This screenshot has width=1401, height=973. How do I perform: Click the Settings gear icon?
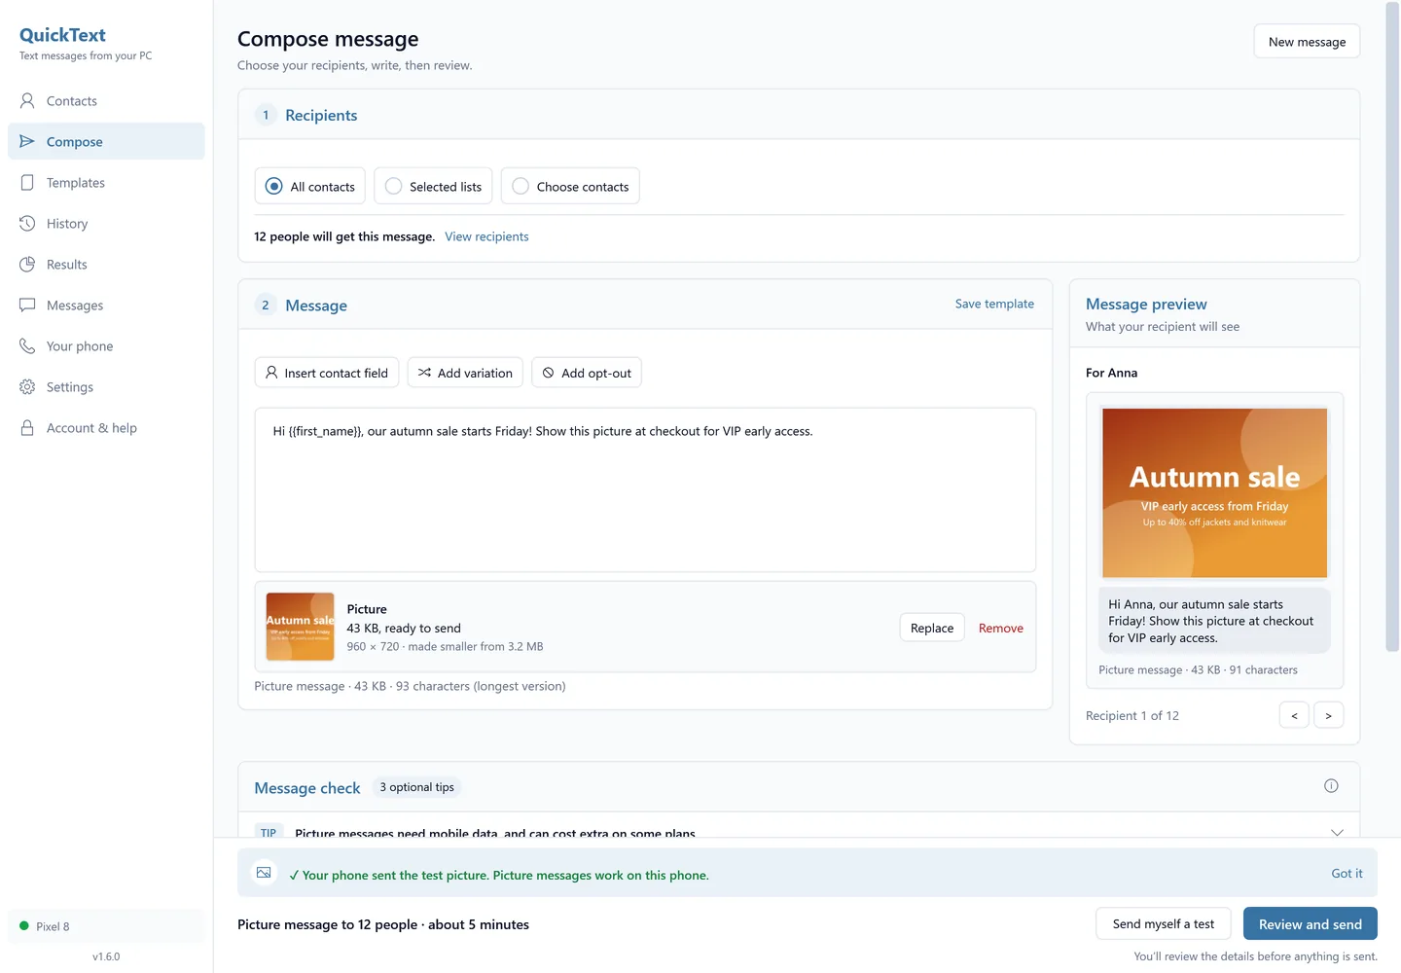pos(27,387)
